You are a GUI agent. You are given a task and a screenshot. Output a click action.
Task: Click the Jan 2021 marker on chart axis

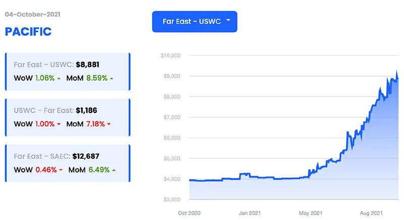(249, 212)
